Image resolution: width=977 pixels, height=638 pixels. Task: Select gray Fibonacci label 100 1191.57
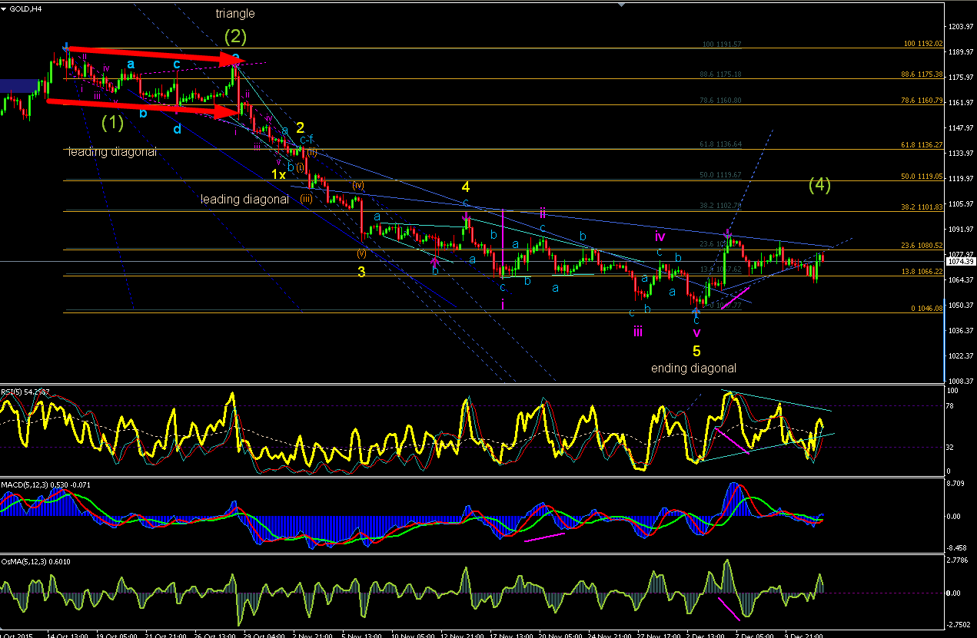pos(723,45)
